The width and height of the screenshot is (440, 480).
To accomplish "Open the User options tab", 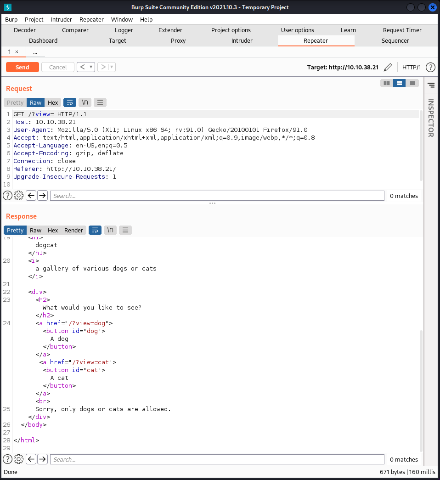I will pyautogui.click(x=298, y=30).
